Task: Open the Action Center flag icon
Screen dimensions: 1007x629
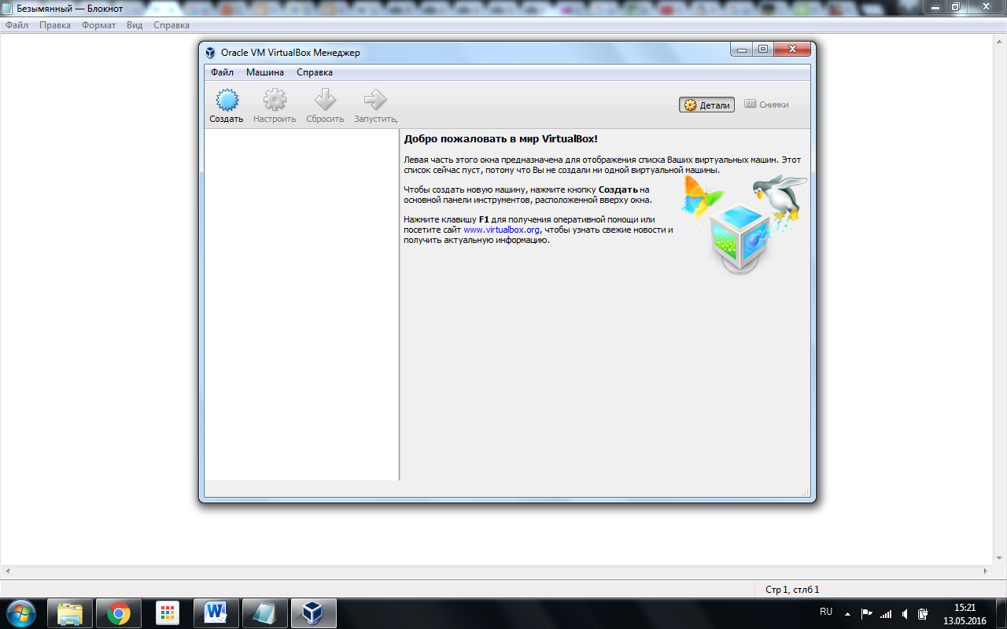Action: (867, 613)
